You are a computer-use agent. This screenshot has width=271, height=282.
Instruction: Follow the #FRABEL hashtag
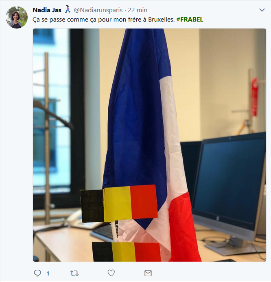click(190, 20)
